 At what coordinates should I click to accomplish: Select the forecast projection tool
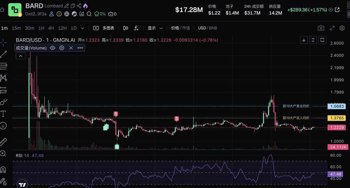click(3, 90)
